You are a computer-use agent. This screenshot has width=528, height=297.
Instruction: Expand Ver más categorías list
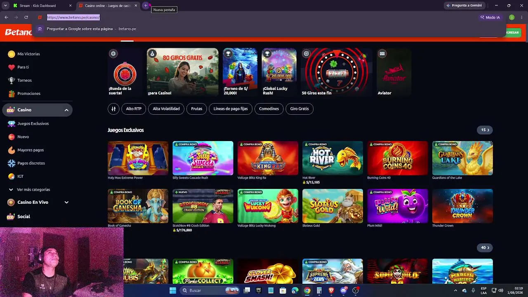pyautogui.click(x=29, y=190)
